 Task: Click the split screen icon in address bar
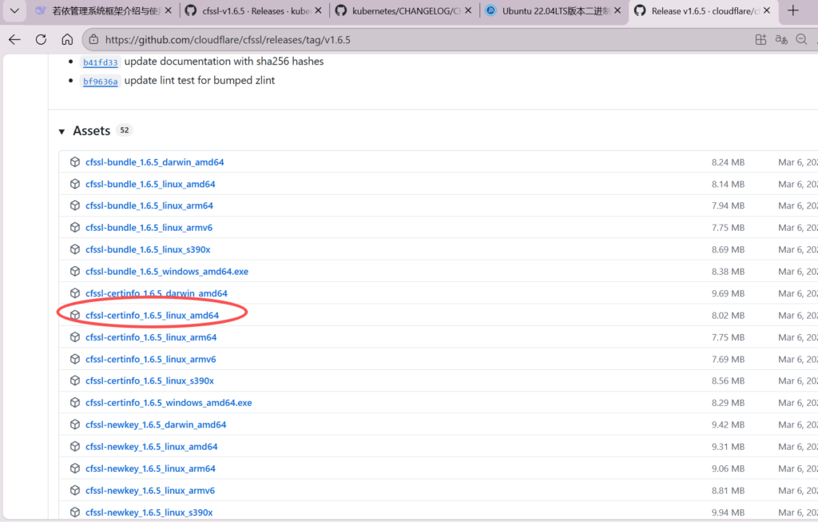pos(760,39)
